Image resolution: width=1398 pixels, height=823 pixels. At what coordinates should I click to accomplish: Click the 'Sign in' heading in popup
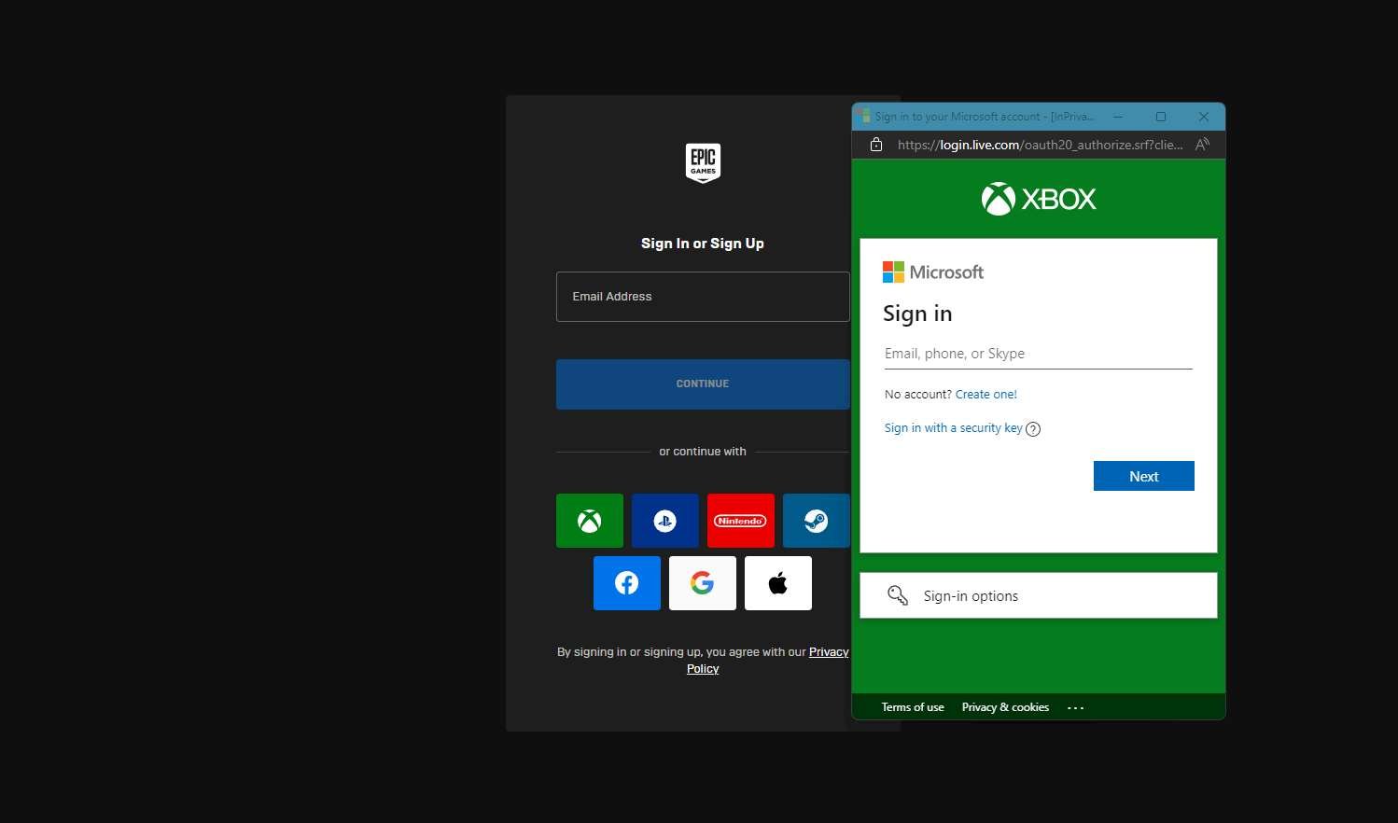(x=917, y=314)
